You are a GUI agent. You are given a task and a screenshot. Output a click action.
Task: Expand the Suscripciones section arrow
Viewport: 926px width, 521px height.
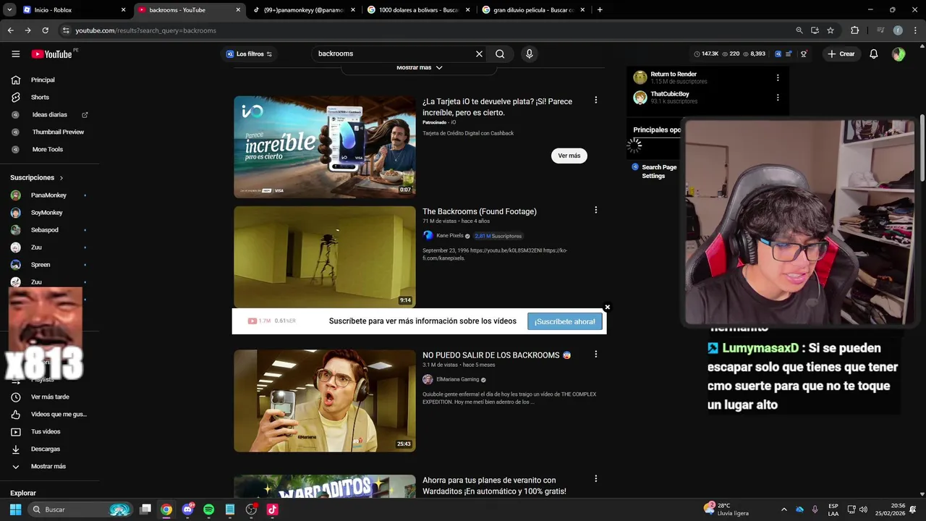click(61, 177)
